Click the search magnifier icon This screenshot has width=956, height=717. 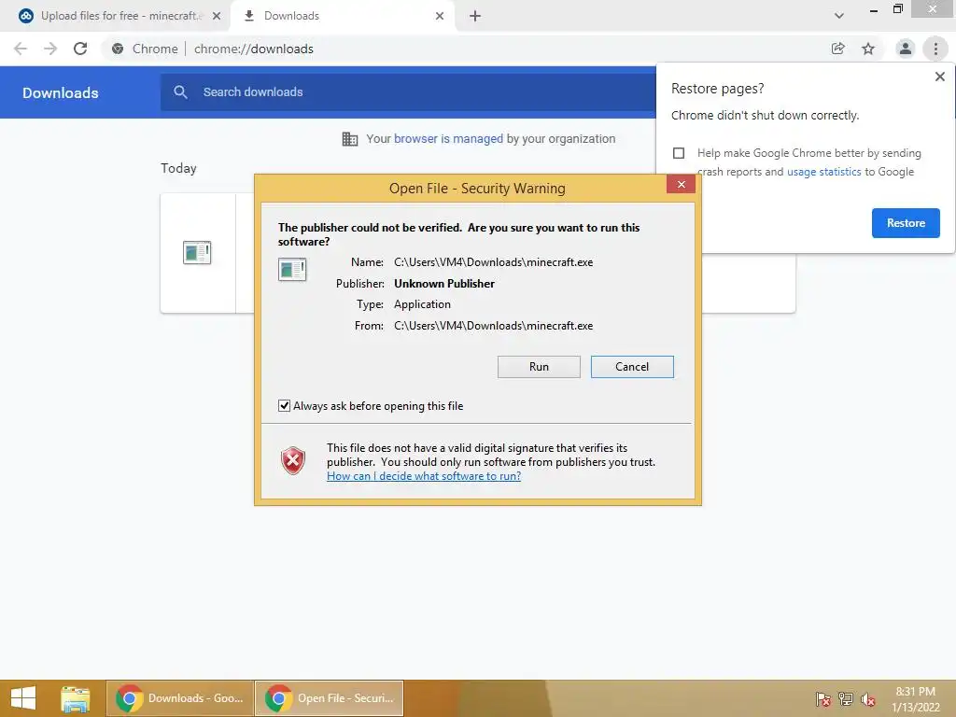[180, 92]
